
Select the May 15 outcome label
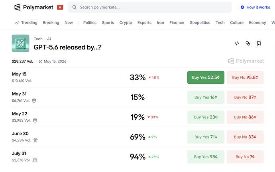(x=19, y=74)
